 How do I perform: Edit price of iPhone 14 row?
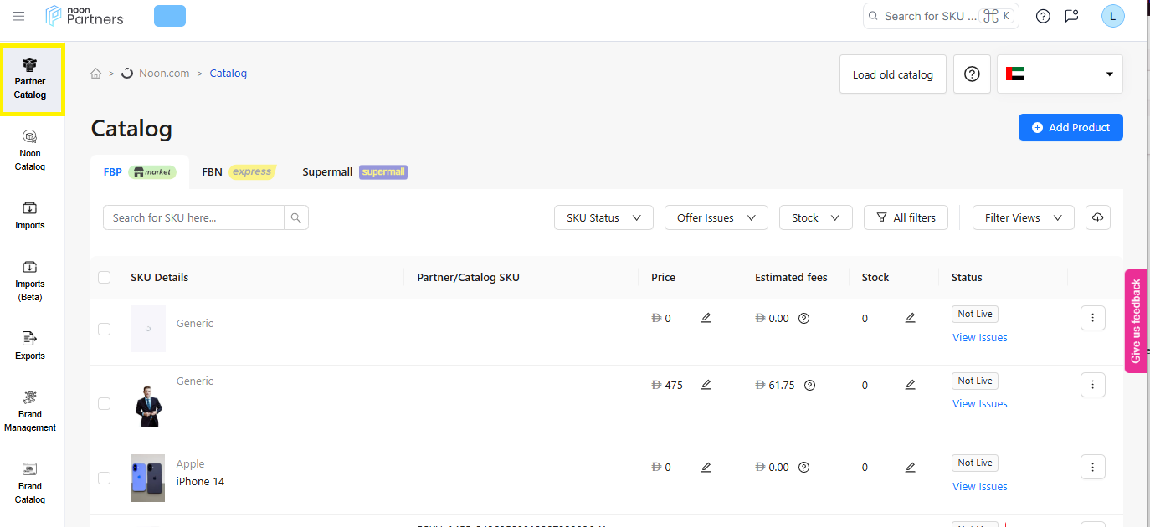(x=706, y=467)
